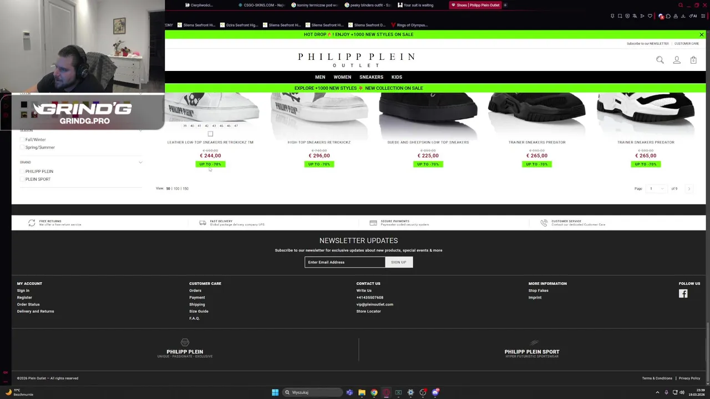Open the Windows Start button
This screenshot has width=710, height=399.
275,392
